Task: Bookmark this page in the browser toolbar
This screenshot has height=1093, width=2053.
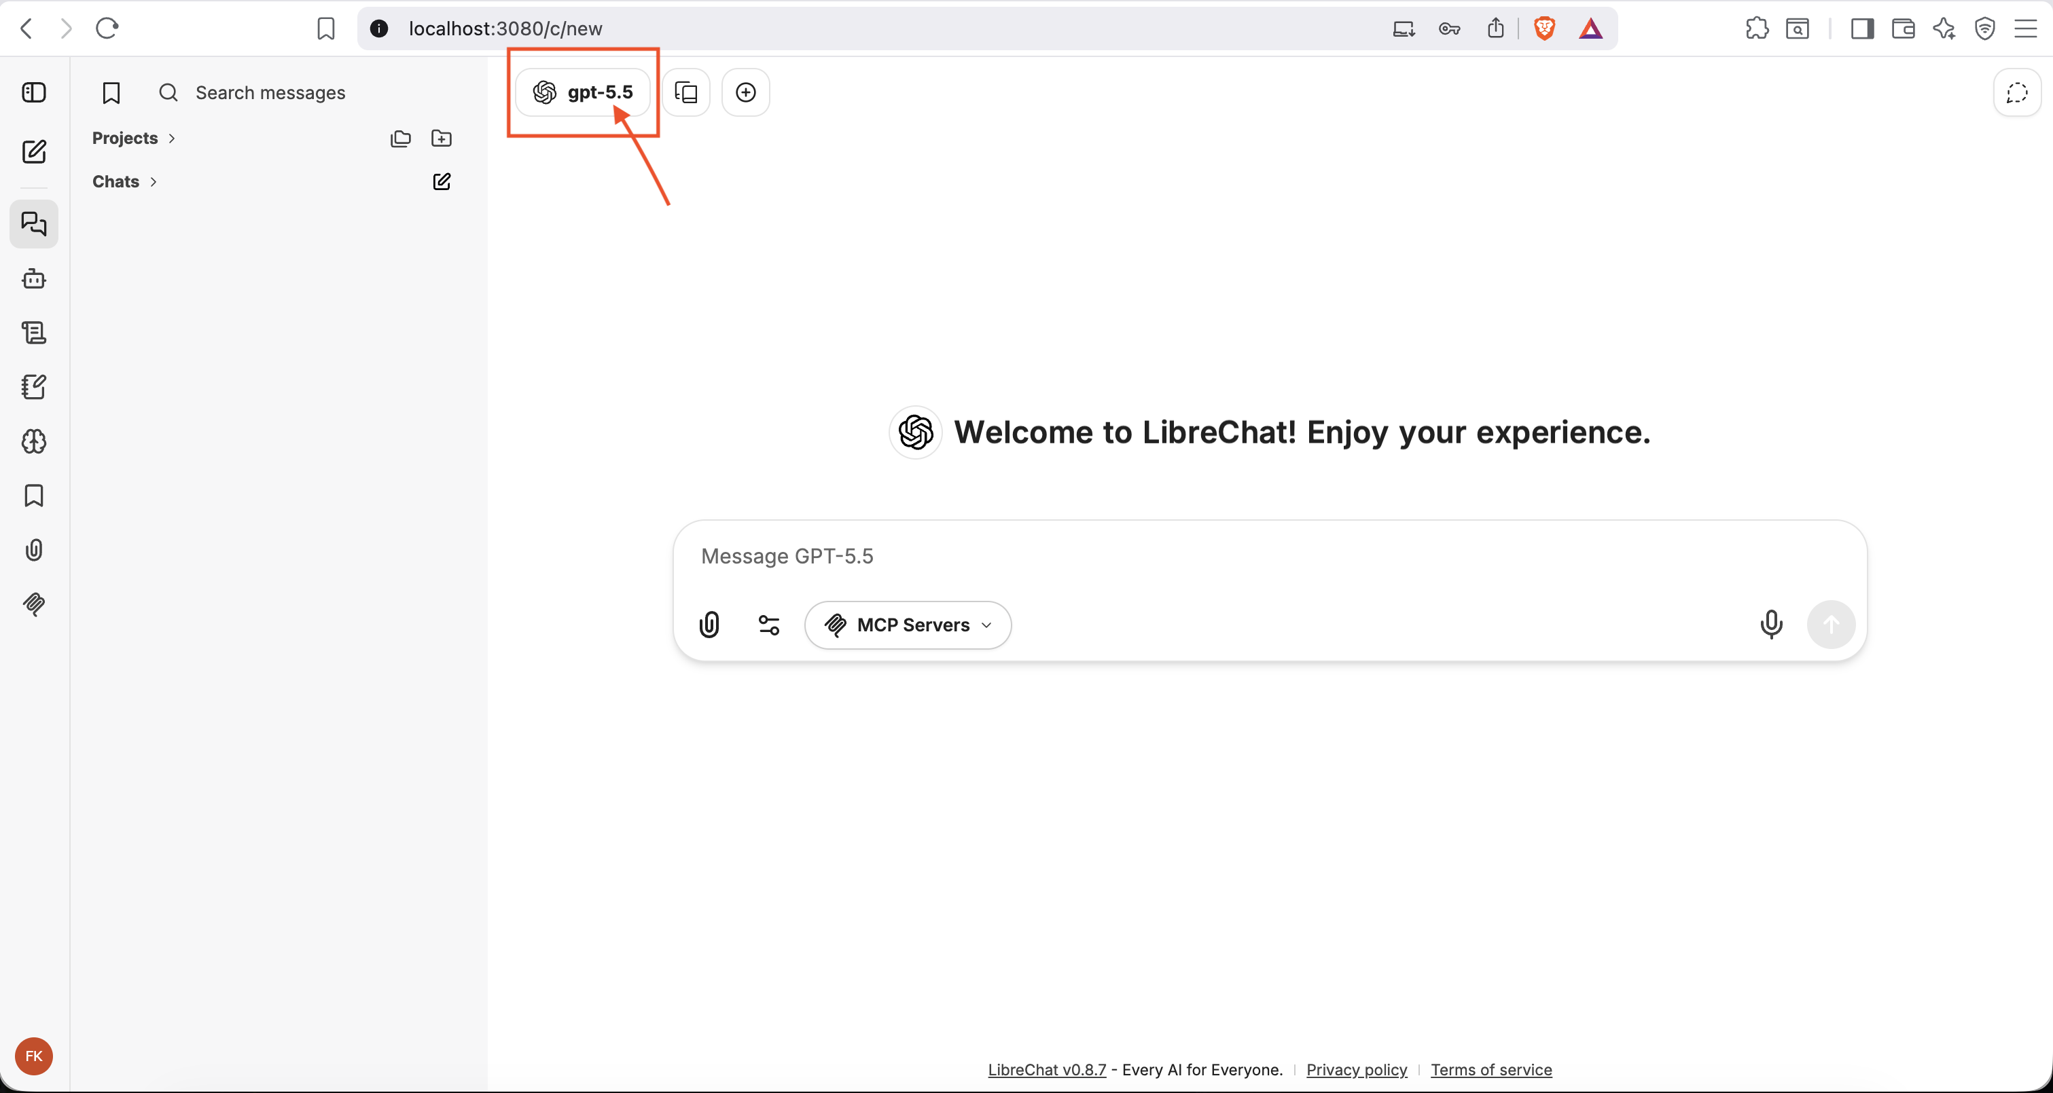Action: pos(326,29)
